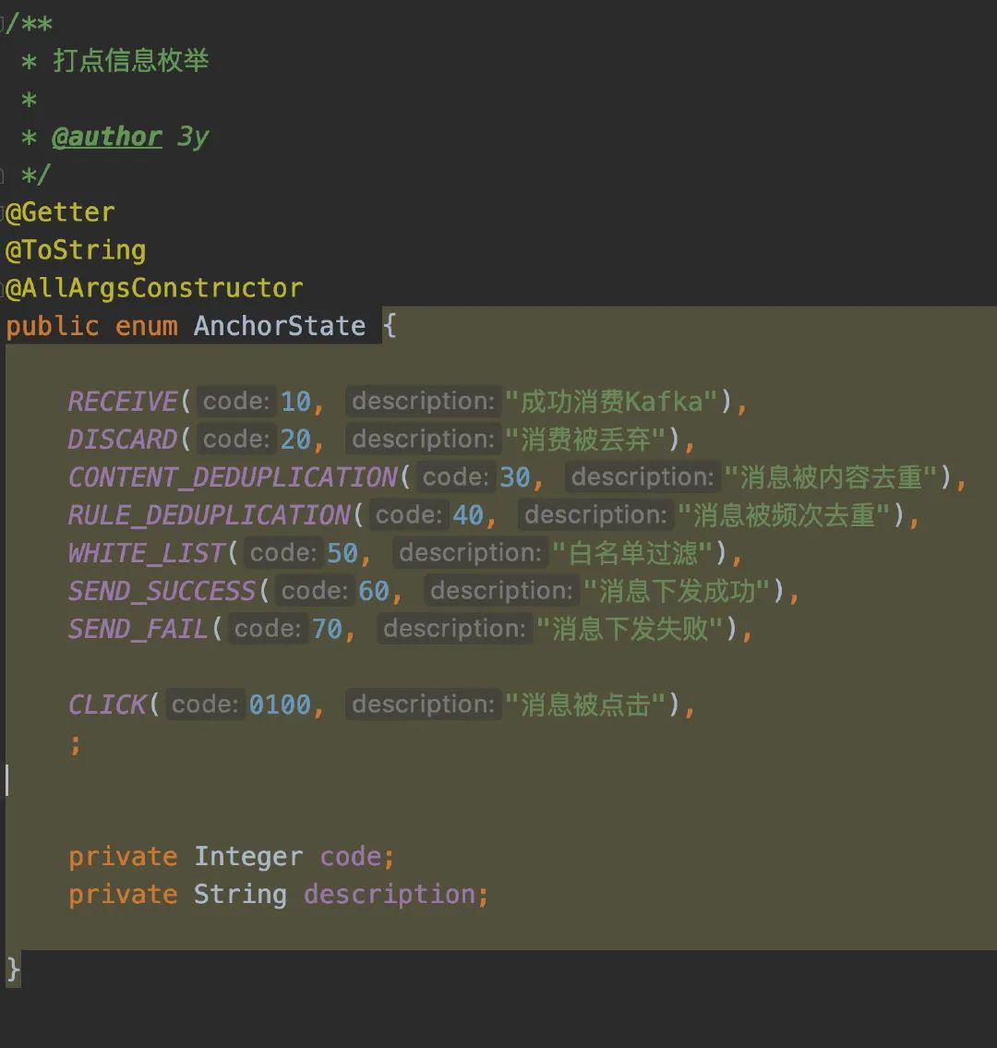Select the CONTENT_DEDUPLICATION constant
Screen dimensions: 997x1048
(233, 477)
